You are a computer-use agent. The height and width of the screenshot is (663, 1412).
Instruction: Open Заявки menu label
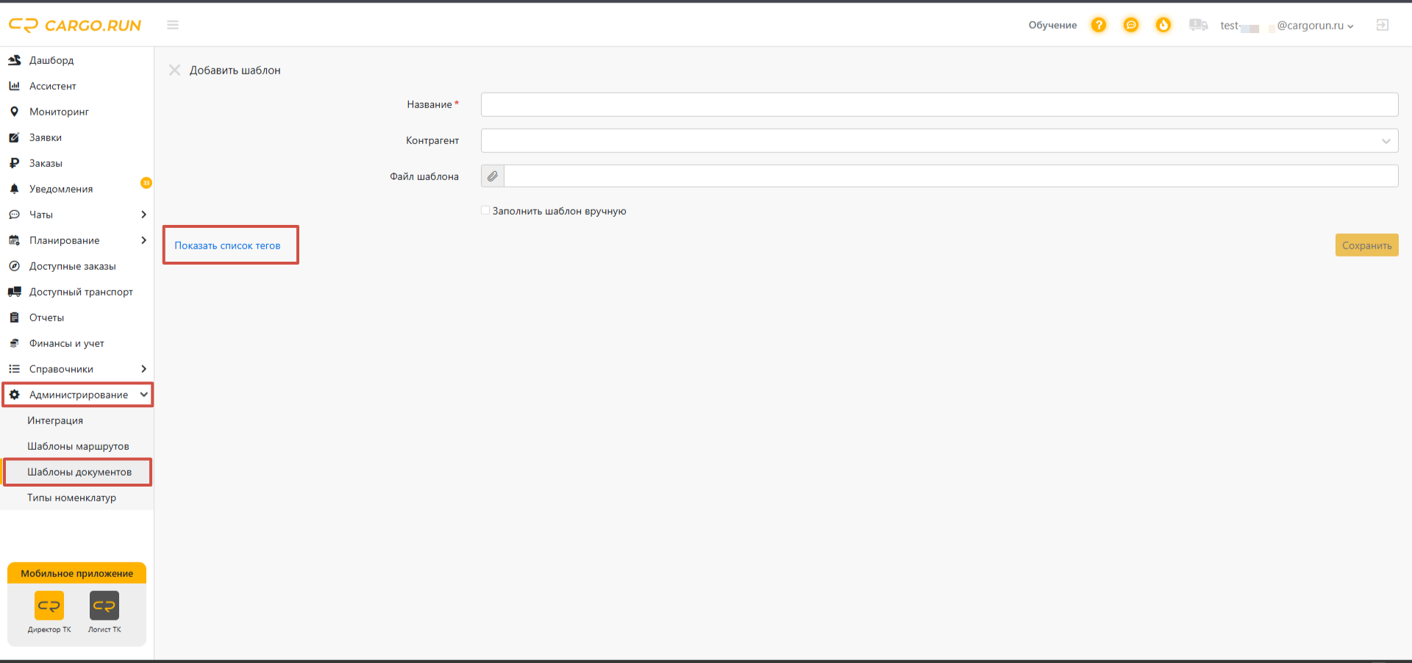pyautogui.click(x=46, y=137)
